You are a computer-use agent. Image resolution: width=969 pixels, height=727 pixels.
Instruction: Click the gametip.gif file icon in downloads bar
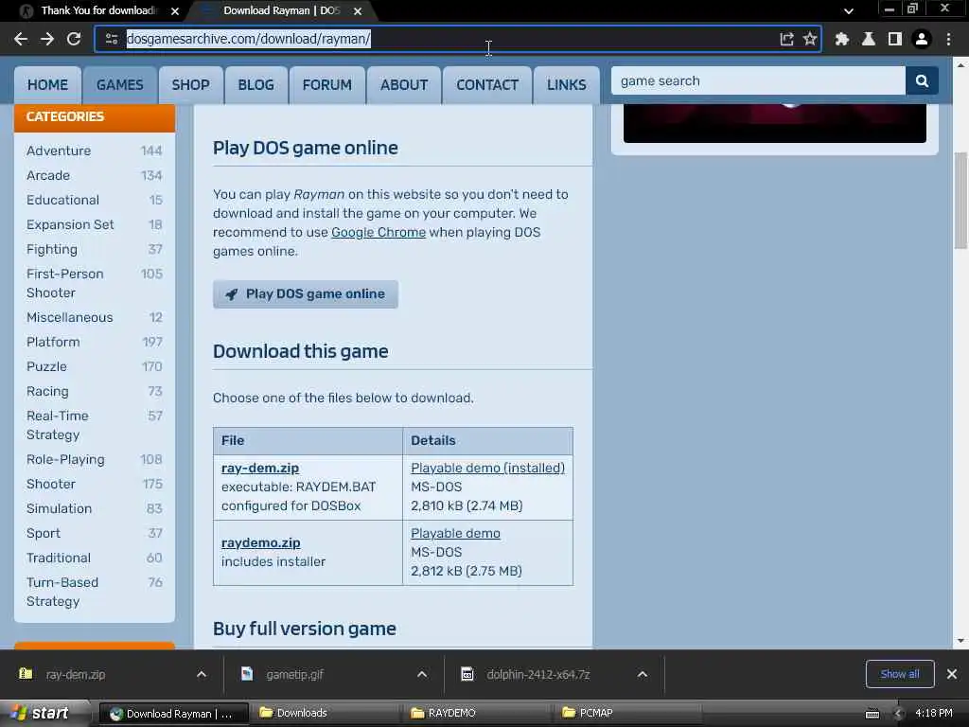coord(247,673)
